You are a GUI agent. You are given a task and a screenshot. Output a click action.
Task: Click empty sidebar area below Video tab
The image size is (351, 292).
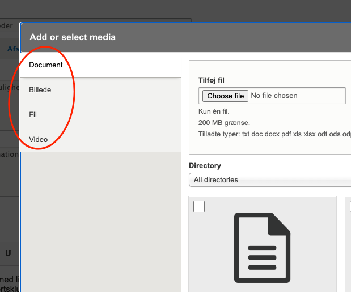point(100,221)
